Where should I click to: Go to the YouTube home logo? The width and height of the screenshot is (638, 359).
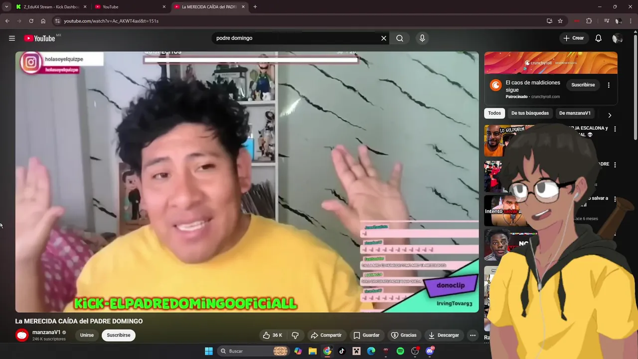point(39,38)
